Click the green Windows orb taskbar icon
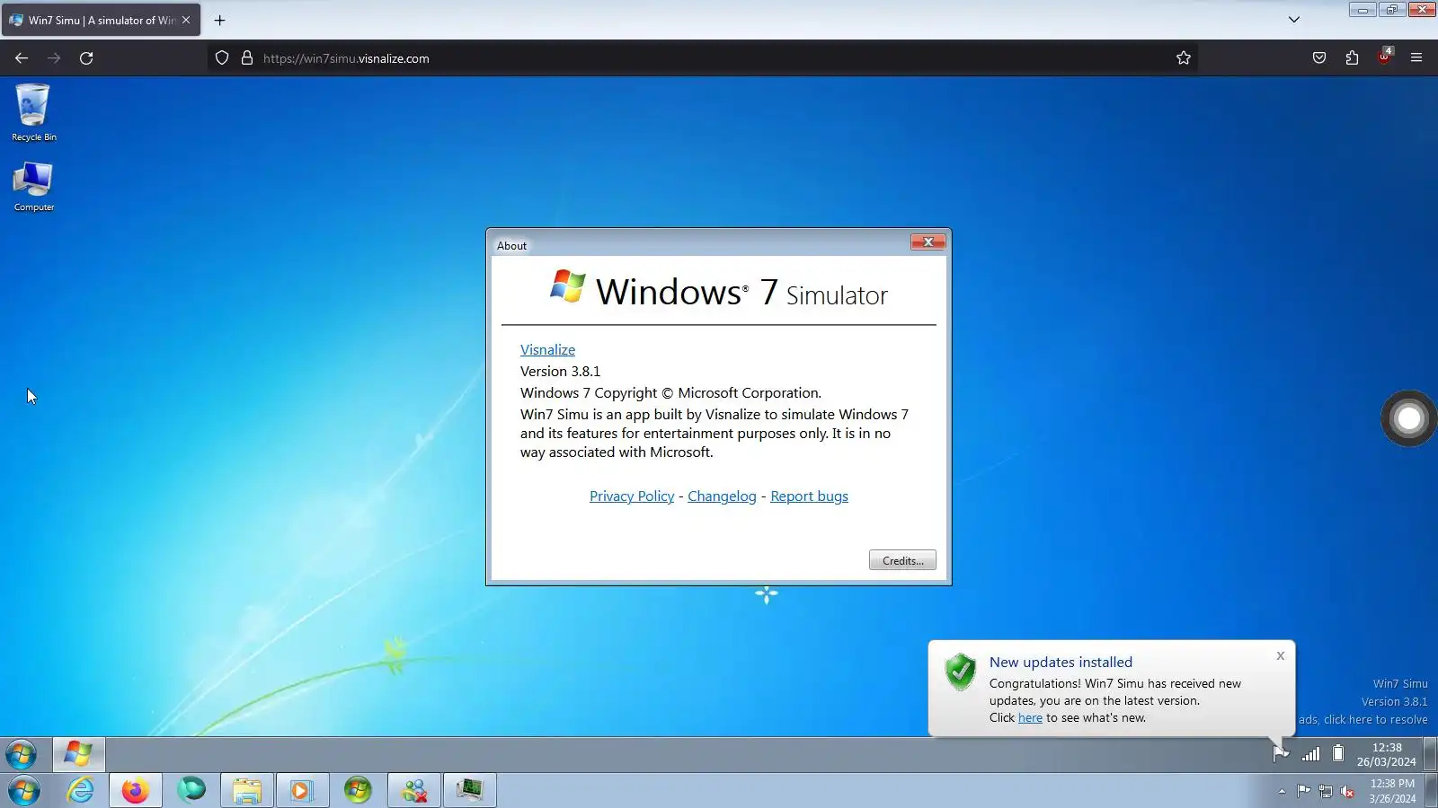This screenshot has height=808, width=1438. [358, 791]
